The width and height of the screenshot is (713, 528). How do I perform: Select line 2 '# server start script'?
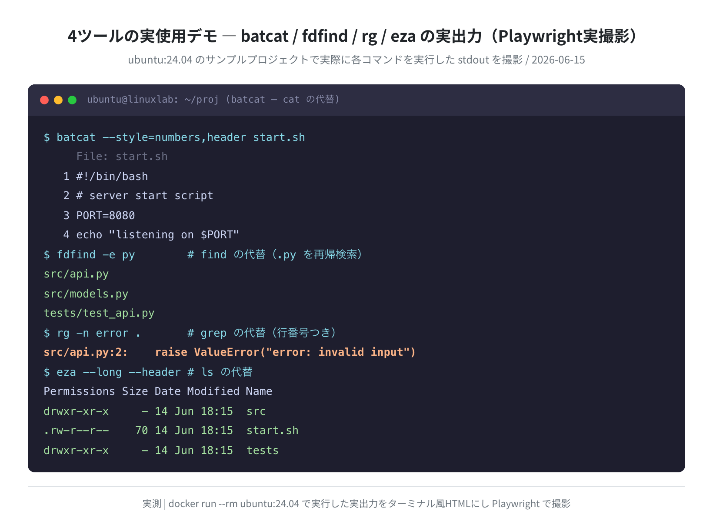(145, 196)
